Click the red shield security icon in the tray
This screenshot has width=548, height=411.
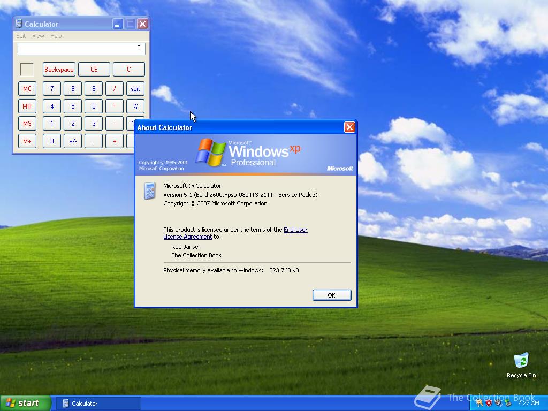click(489, 403)
